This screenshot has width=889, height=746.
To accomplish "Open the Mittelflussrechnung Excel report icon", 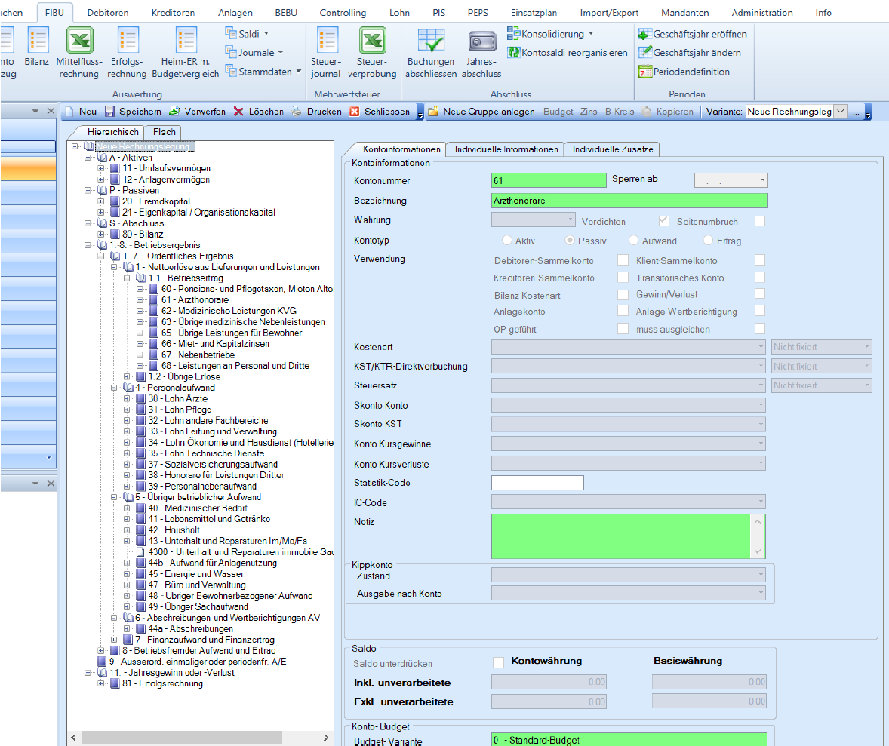I will coord(79,41).
